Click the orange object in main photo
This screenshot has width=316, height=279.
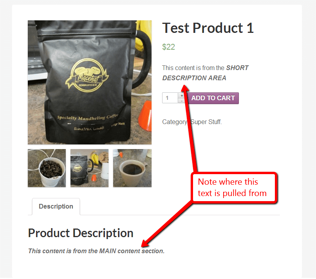pos(145,116)
